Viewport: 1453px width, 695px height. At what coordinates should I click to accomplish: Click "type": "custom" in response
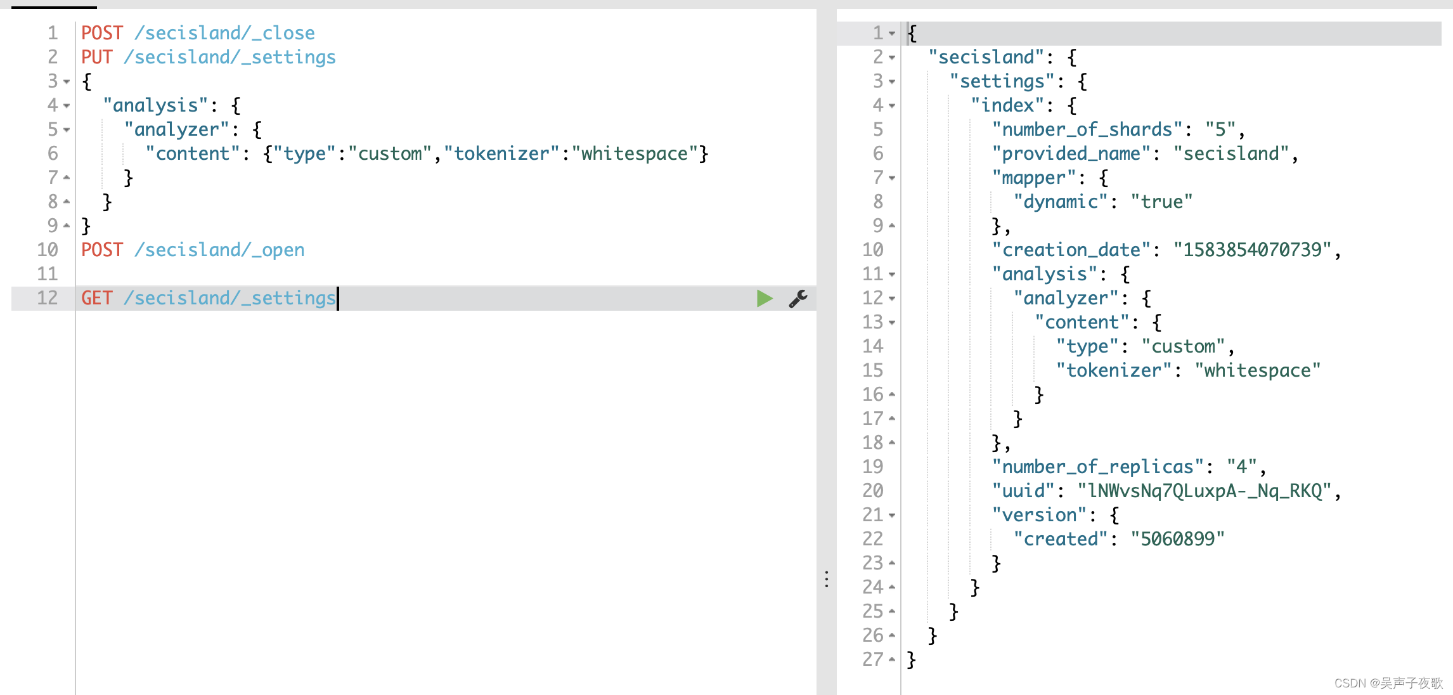click(1145, 346)
